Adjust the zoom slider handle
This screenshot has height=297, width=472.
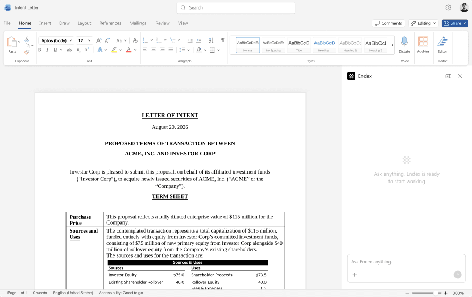coord(435,293)
